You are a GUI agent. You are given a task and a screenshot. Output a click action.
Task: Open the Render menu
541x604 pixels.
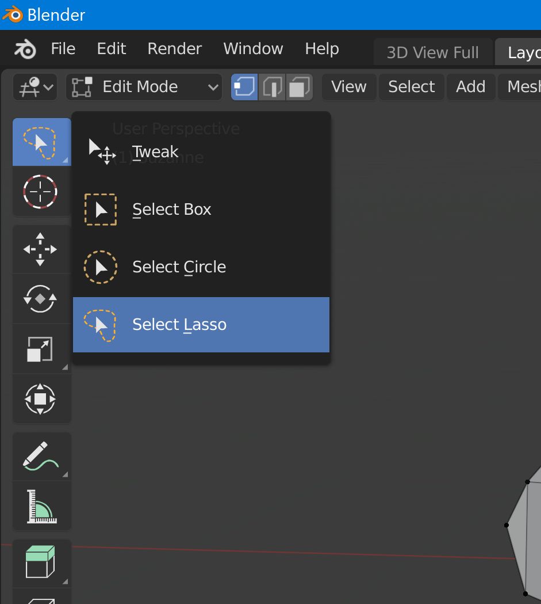coord(174,49)
